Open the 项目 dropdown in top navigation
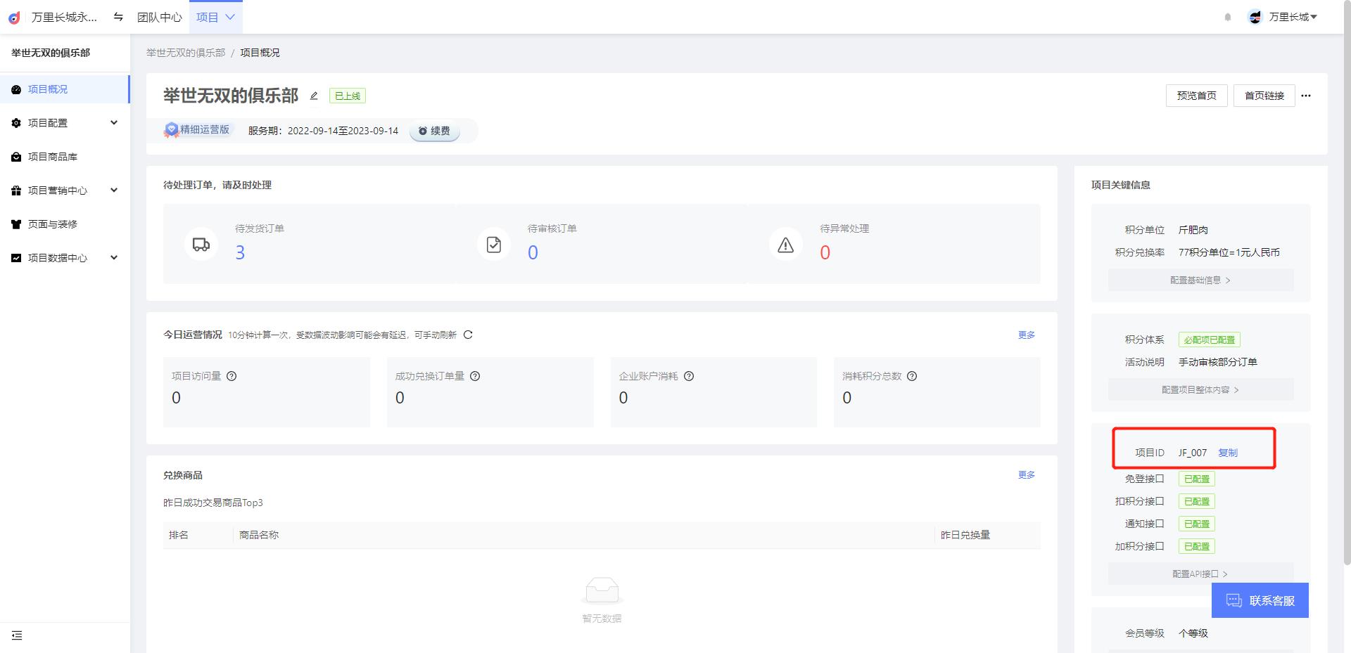Image resolution: width=1351 pixels, height=653 pixels. [215, 17]
